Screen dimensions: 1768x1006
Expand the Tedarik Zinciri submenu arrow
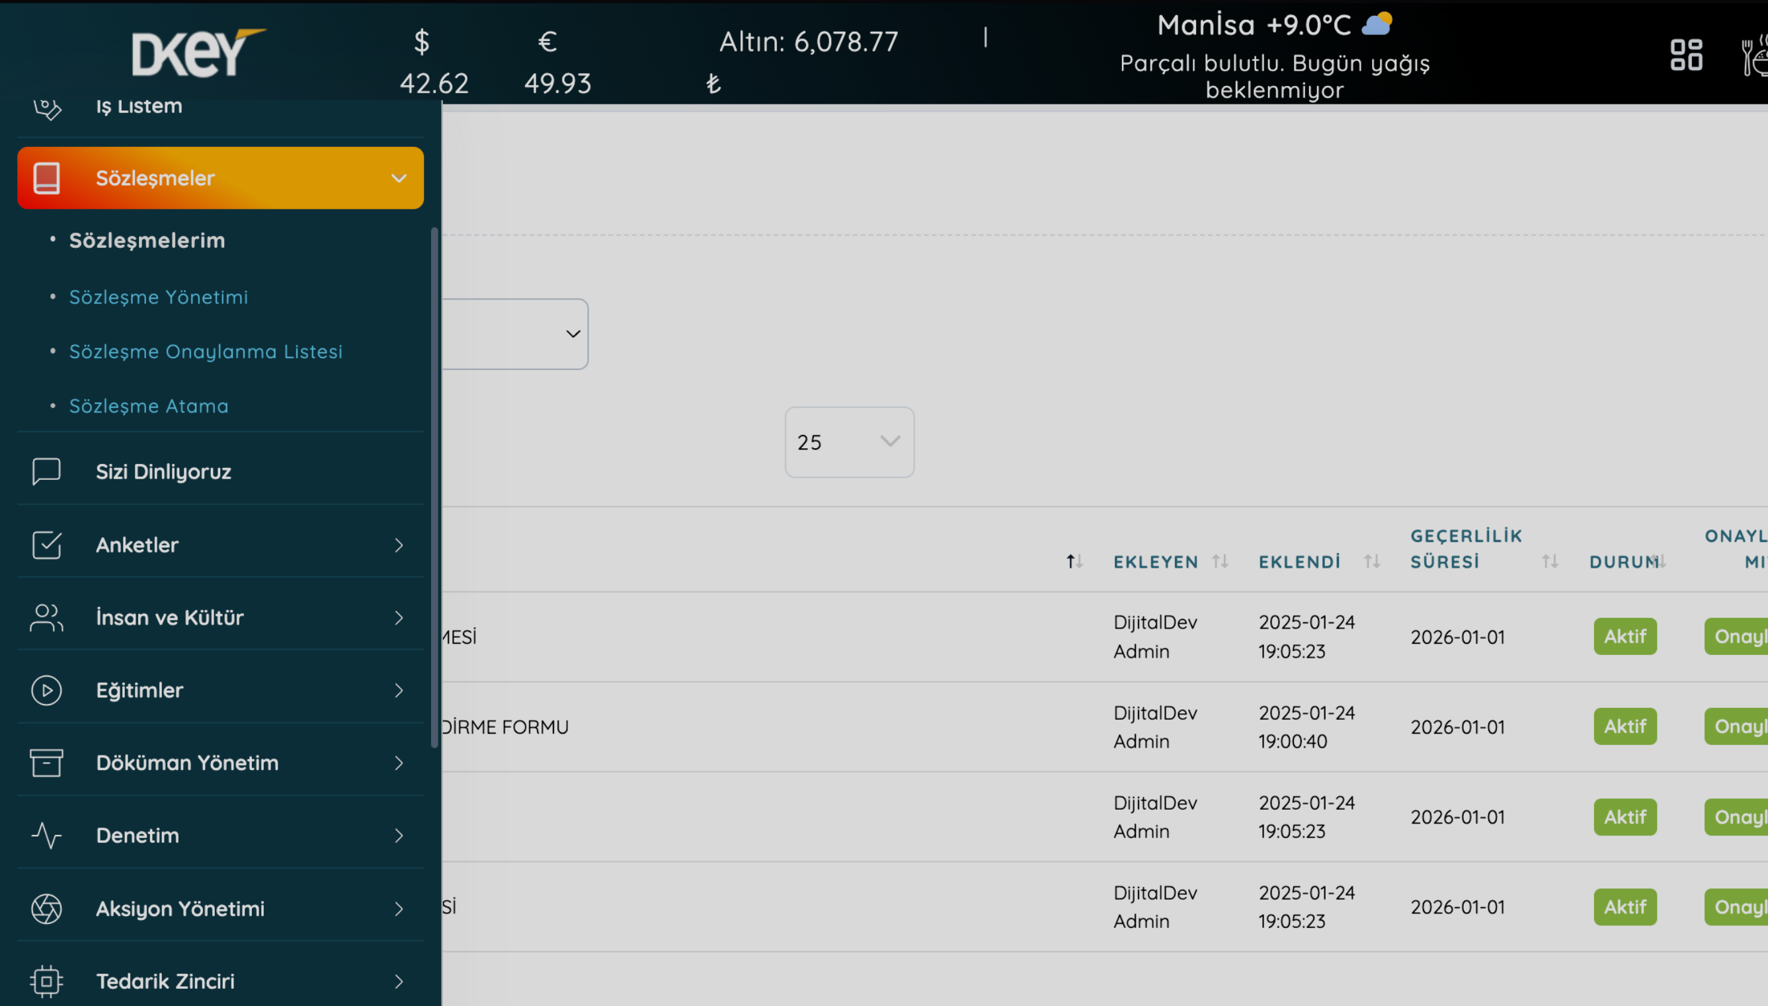click(x=399, y=981)
